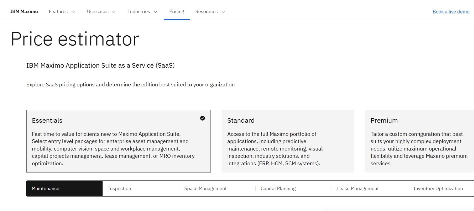
Task: Click the Standard card description text
Action: [x=275, y=149]
